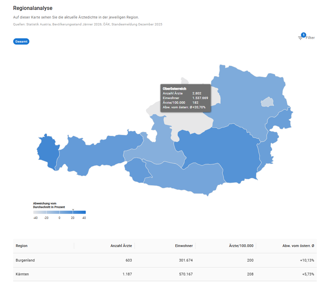Click the Burgenland doctor count '603'
Screen dimensions: 327x282
129,260
